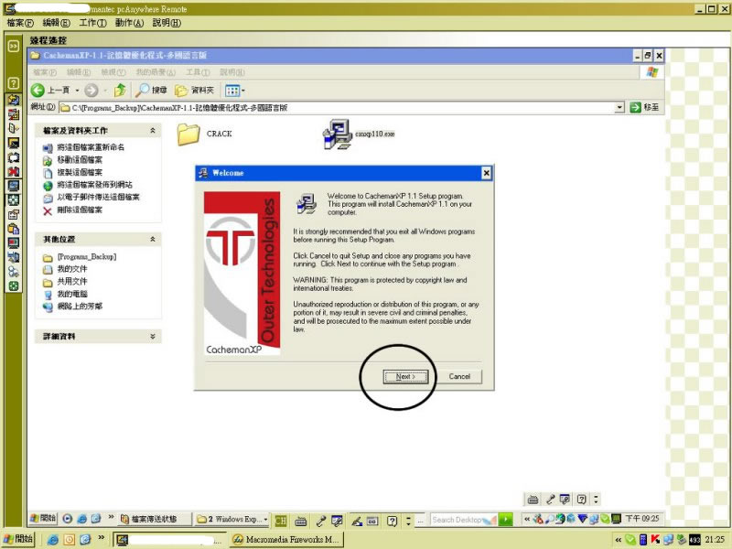The image size is (732, 549).
Task: Switch to Macromedia Fireworks M... taskbar button
Action: [286, 540]
